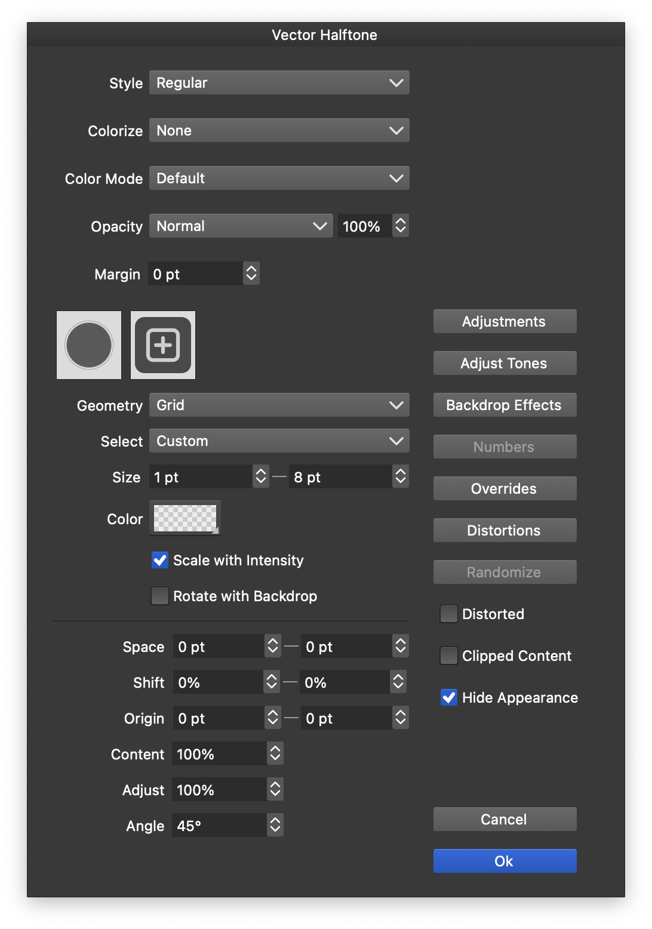The height and width of the screenshot is (929, 652).
Task: Open the Opacity blend mode dropdown
Action: [x=241, y=226]
